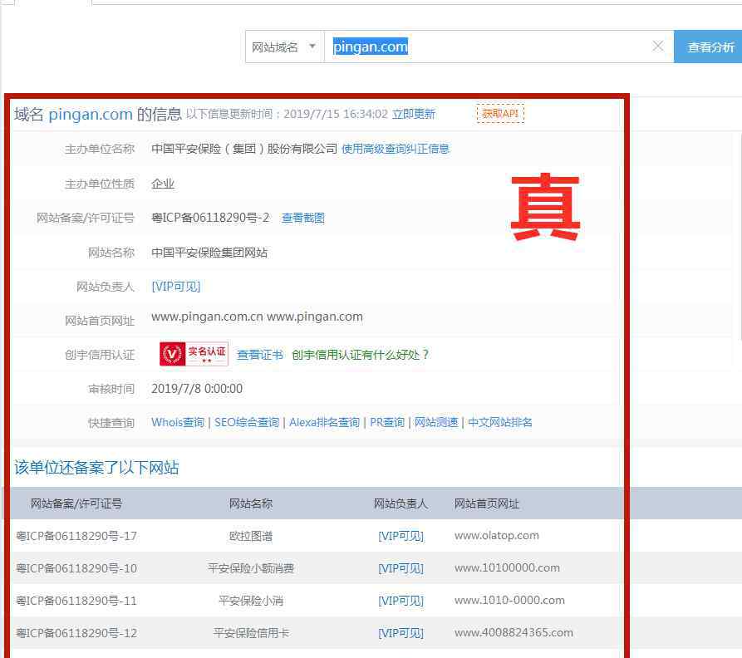This screenshot has width=742, height=658.
Task: Click [VIP可见] in the 平安保险小额消费 row
Action: point(400,568)
